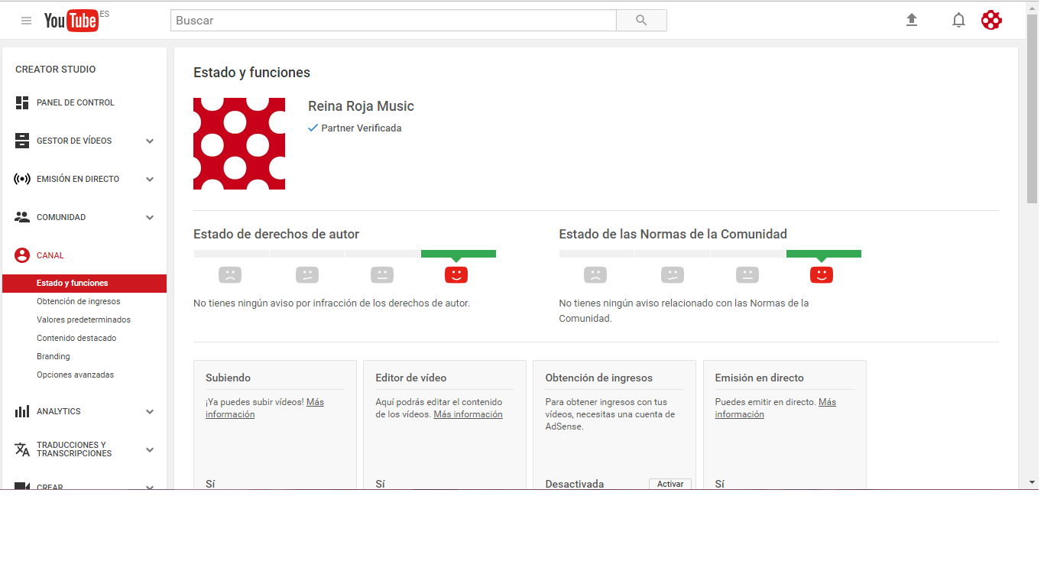
Task: Click the Gestor de vídeos icon
Action: (x=22, y=141)
